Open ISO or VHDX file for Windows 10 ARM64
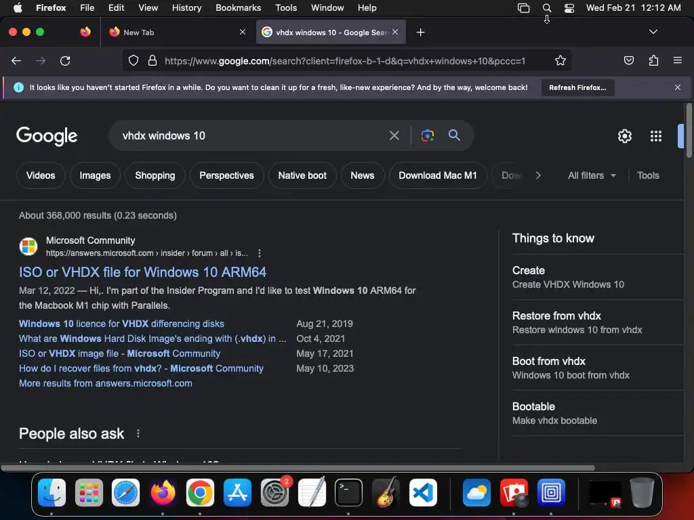The height and width of the screenshot is (520, 694). 142,272
